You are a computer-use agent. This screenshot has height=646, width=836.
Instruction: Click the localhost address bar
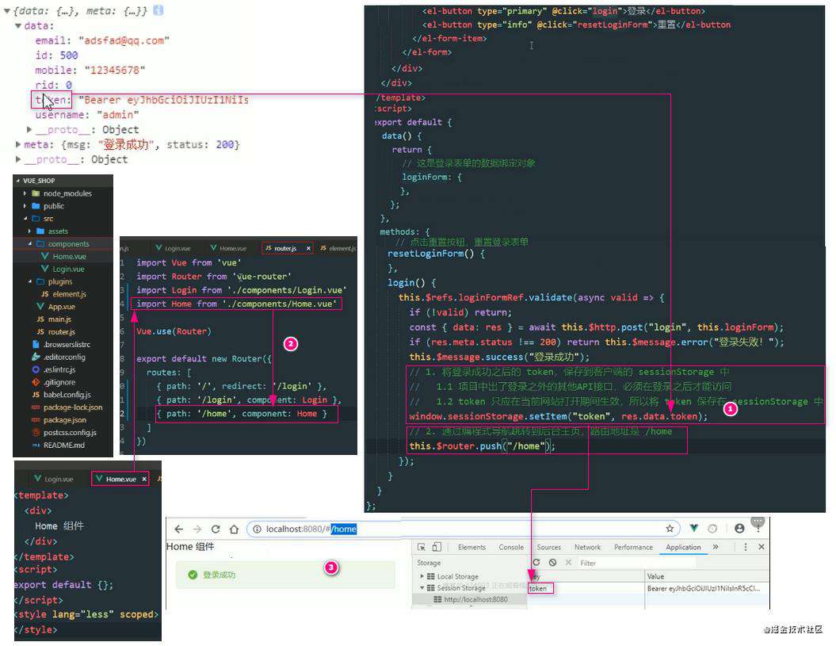tap(463, 529)
